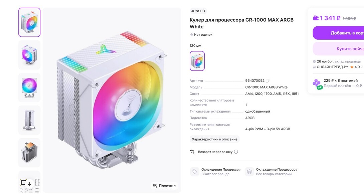The width and height of the screenshot is (364, 194).
Task: Click the brand catalog tag icon
Action: tap(194, 172)
